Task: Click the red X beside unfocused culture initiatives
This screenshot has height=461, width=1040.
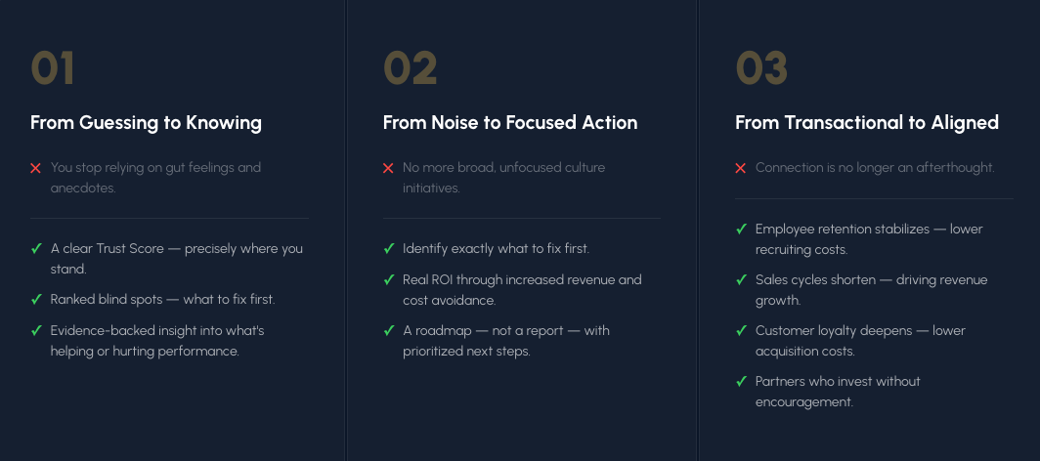Action: [x=388, y=168]
